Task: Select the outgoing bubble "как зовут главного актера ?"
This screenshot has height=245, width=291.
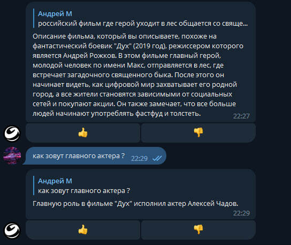Action: [x=95, y=155]
